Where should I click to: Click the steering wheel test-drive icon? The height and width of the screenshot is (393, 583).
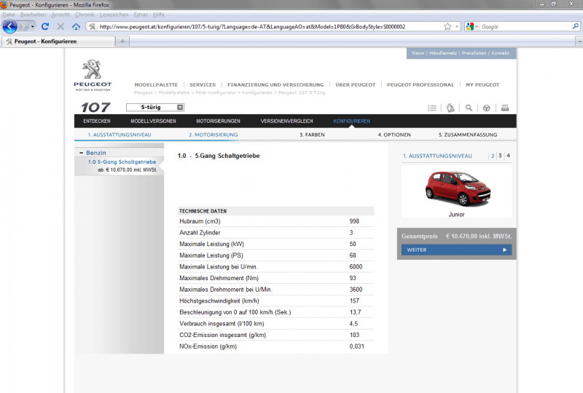[x=486, y=108]
